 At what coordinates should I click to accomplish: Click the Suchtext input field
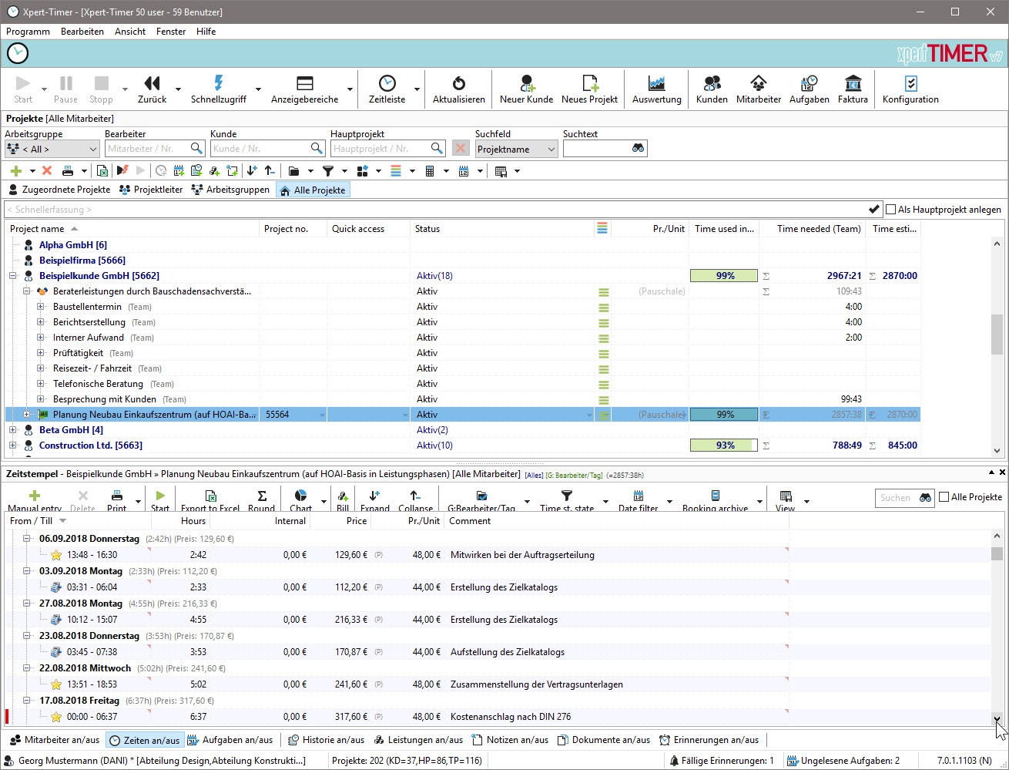click(597, 149)
